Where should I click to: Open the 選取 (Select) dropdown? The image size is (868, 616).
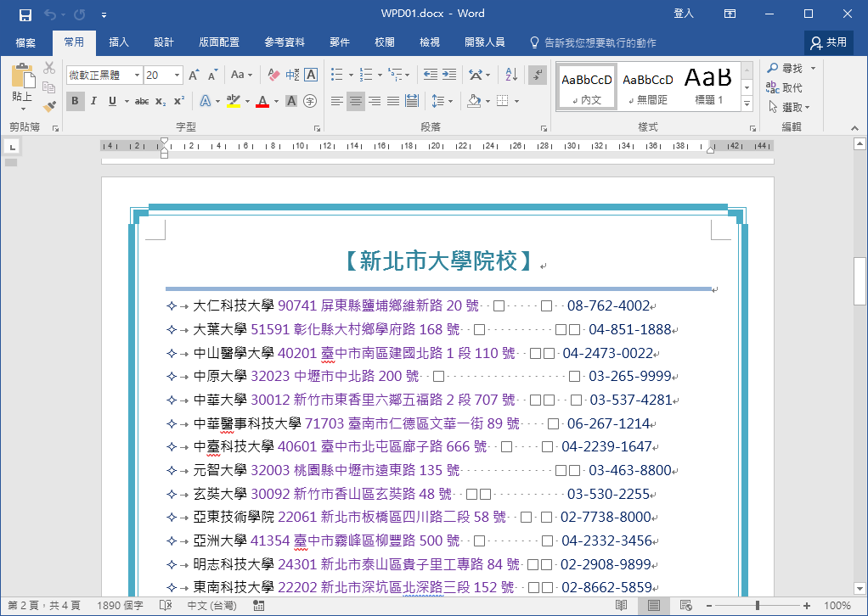[789, 107]
